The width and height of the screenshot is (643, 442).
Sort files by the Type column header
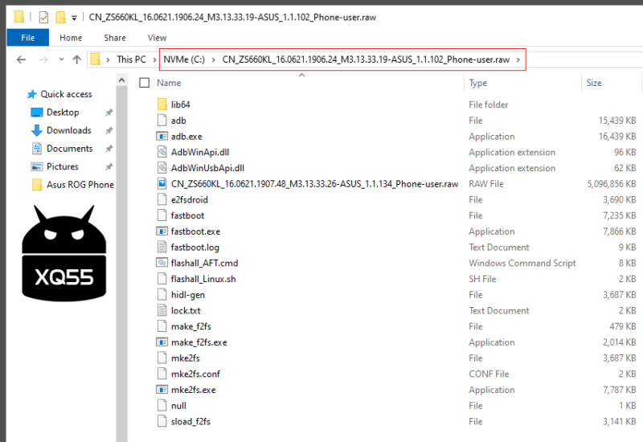478,83
